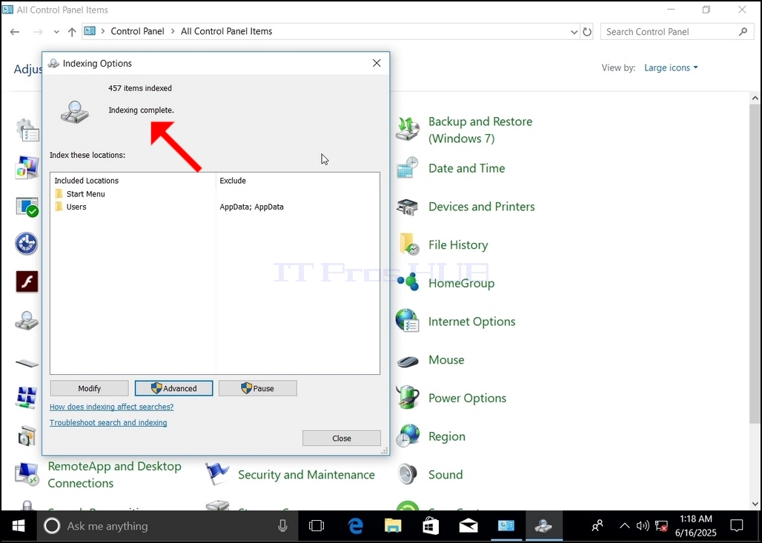Open 'How does indexing affect searches?' link
The height and width of the screenshot is (543, 762).
111,407
